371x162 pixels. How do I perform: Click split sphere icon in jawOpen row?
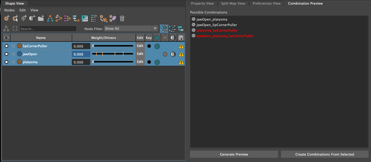[x=173, y=54]
